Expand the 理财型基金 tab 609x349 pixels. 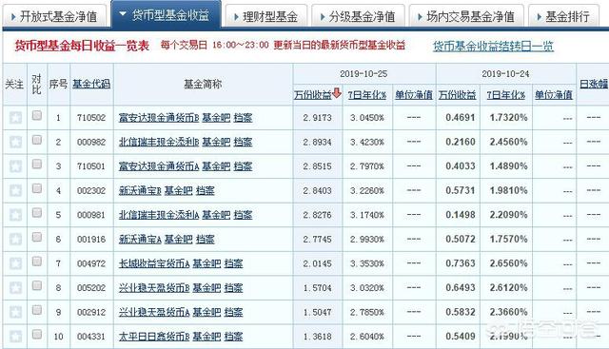(266, 17)
